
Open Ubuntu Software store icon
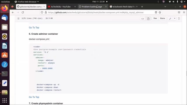5,55
